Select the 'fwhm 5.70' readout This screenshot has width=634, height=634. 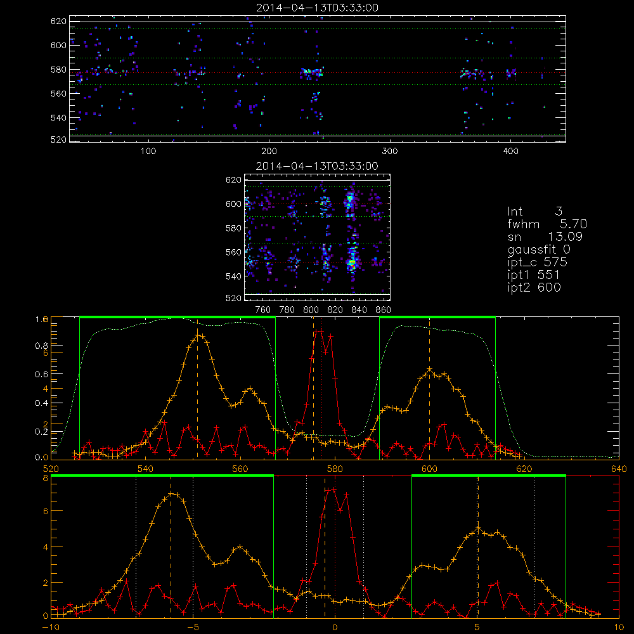(547, 224)
